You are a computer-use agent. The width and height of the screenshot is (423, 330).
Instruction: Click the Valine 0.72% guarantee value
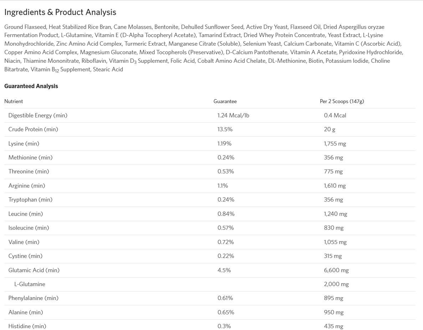[x=225, y=242]
